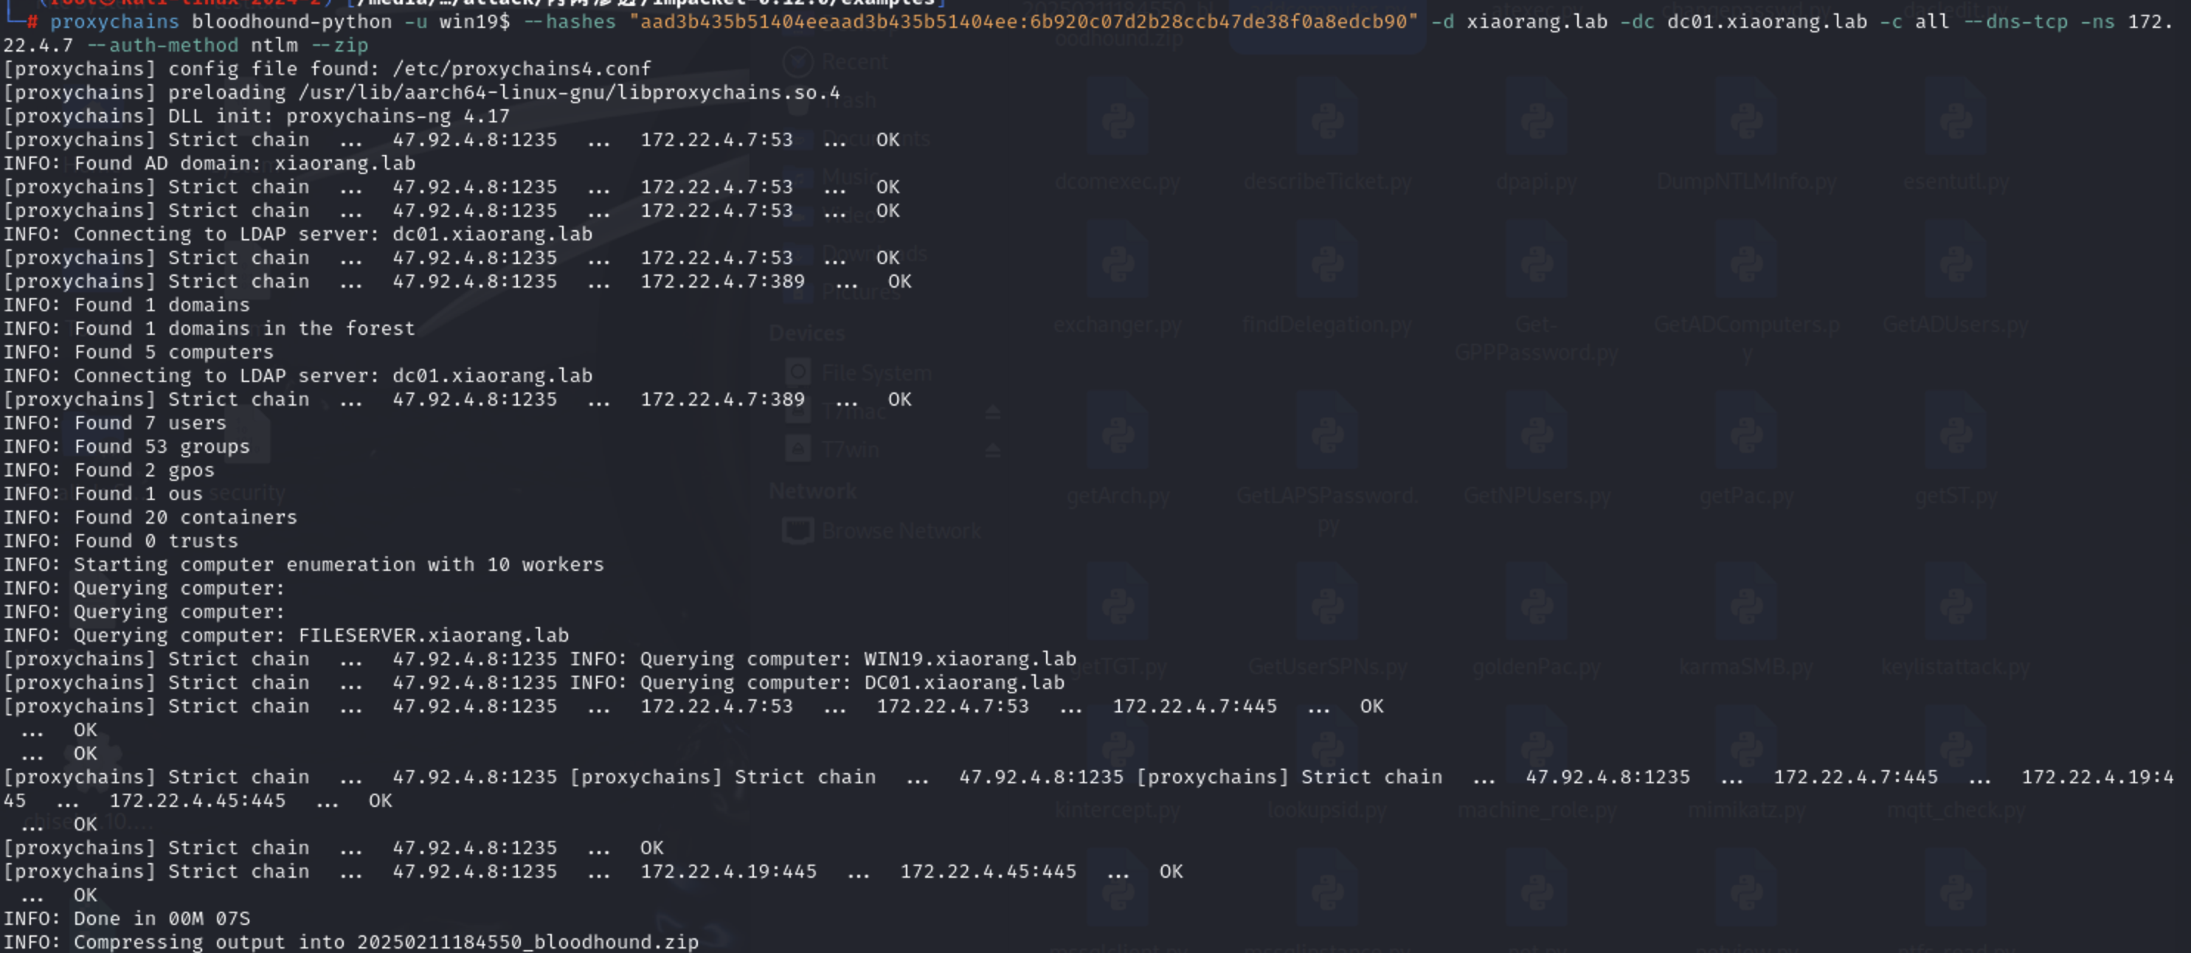Screen dimensions: 2191x953
Task: Select kintercept.py file label in file manager
Action: [1118, 810]
